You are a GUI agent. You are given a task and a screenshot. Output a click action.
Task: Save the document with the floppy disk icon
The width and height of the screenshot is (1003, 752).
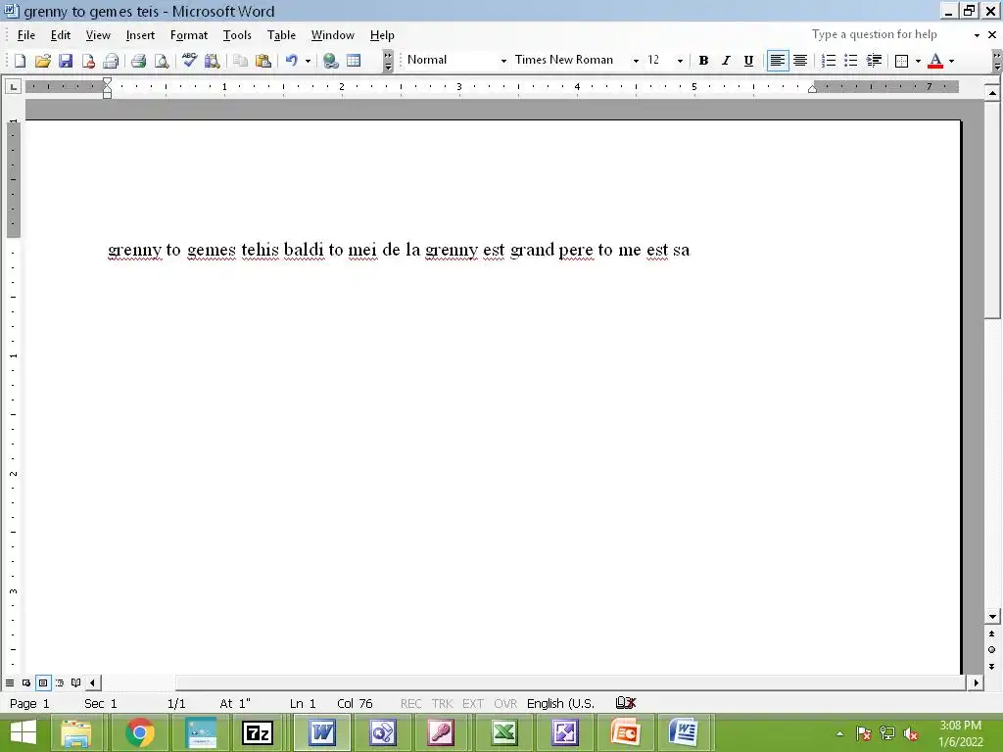(66, 61)
